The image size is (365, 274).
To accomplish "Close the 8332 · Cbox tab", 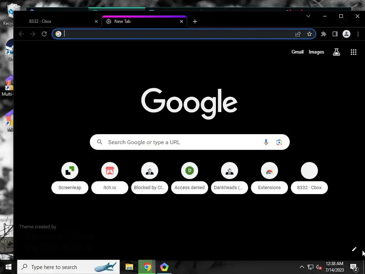I will click(x=96, y=21).
